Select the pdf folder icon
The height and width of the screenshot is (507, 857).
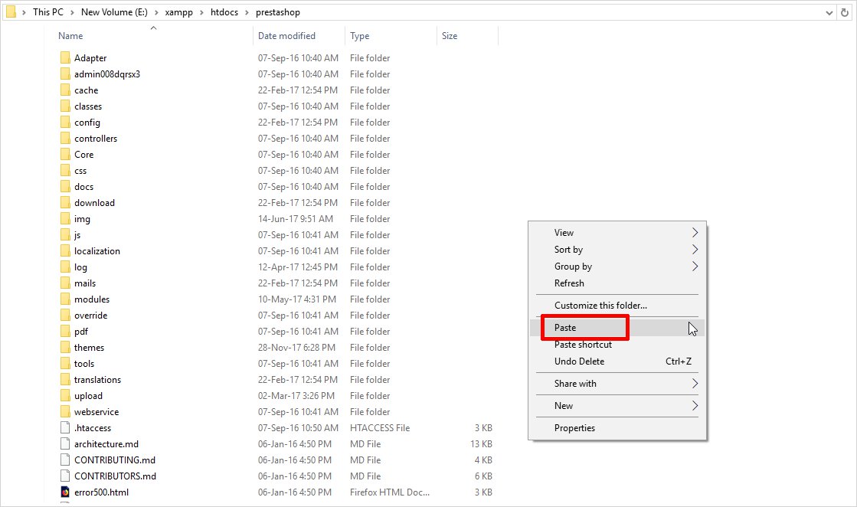65,332
